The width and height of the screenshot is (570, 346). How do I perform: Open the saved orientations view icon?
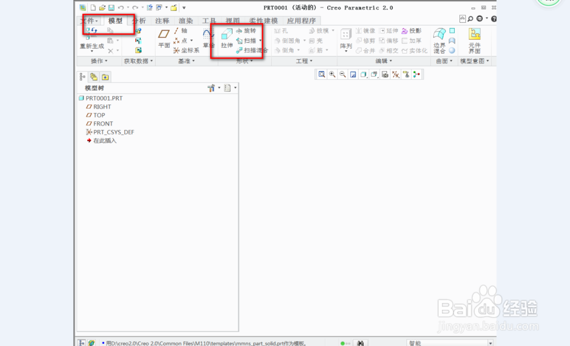click(374, 75)
